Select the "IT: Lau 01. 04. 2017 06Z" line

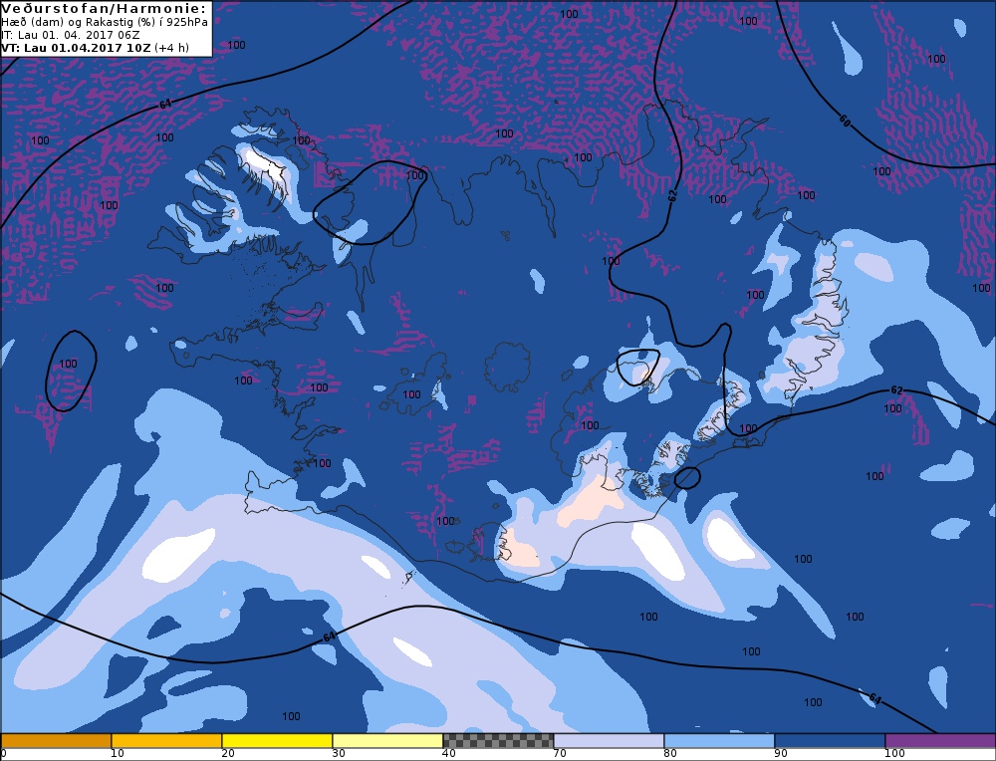[x=70, y=34]
